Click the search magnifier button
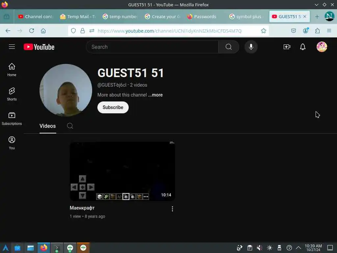Viewport: 337px width, 253px height. pos(229,47)
